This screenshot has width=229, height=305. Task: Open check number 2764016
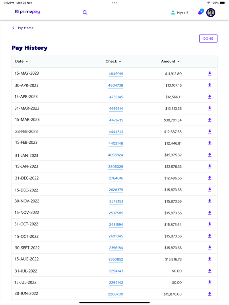point(116,178)
